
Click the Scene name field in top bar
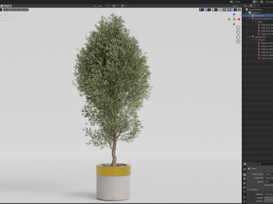click(x=243, y=2)
